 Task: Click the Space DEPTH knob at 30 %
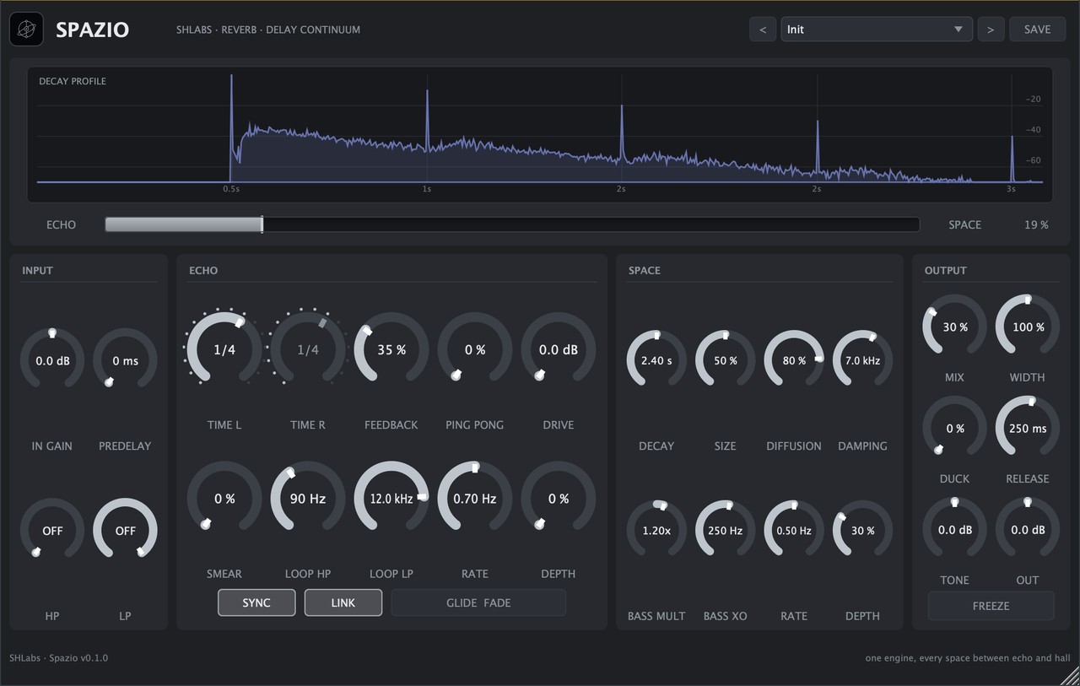coord(863,531)
